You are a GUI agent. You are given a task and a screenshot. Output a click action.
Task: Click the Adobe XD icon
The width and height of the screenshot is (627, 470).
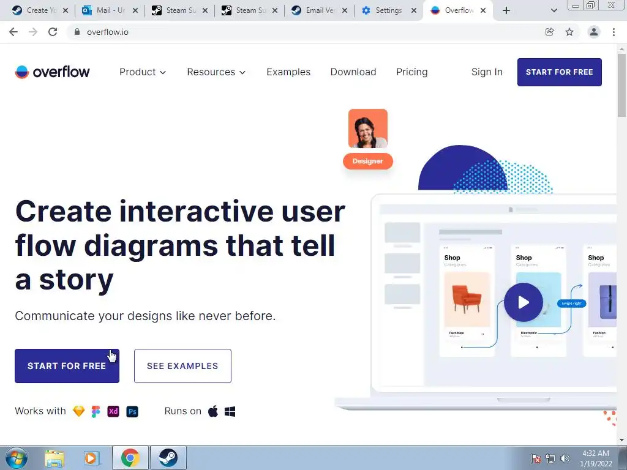(x=113, y=411)
